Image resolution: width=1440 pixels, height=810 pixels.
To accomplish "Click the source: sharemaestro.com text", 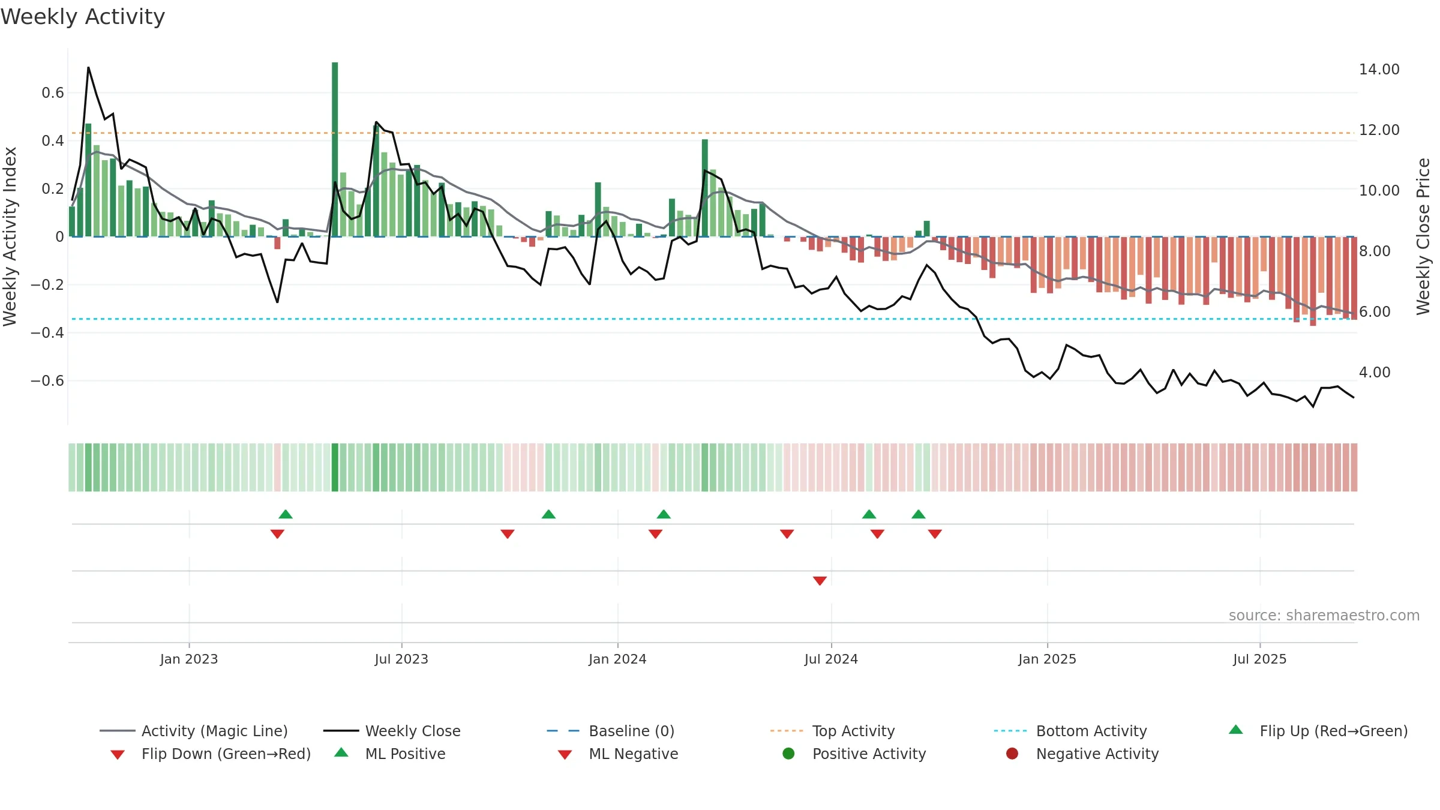I will tap(1324, 616).
